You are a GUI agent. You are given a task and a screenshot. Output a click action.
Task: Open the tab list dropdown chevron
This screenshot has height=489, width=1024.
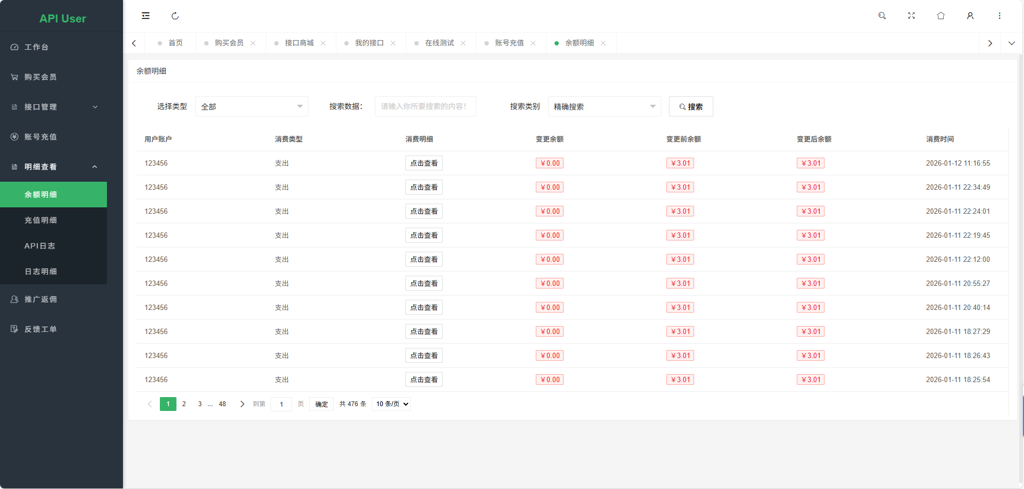pos(1011,43)
